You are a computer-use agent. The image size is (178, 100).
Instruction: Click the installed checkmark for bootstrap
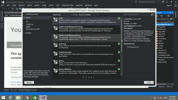pyautogui.click(x=119, y=44)
